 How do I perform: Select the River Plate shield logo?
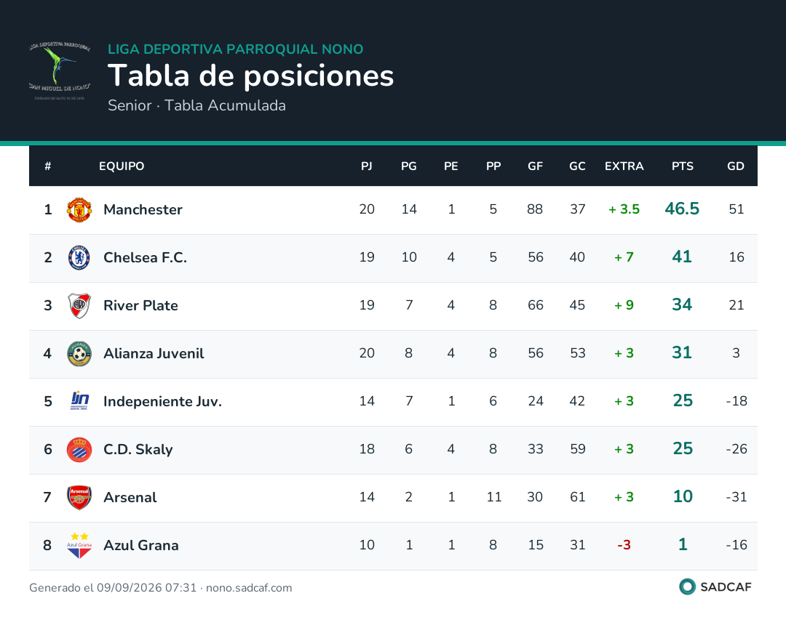(79, 306)
